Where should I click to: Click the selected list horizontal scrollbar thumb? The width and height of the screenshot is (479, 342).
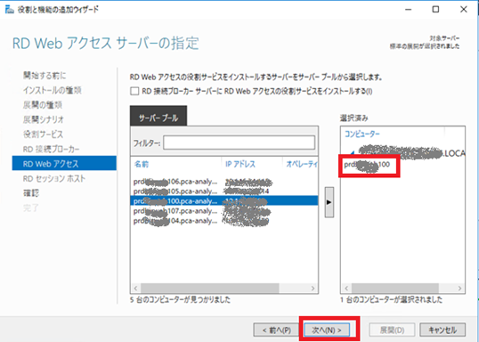395,289
